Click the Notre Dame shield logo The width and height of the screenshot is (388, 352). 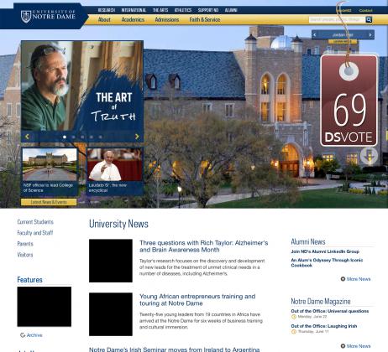[x=26, y=17]
